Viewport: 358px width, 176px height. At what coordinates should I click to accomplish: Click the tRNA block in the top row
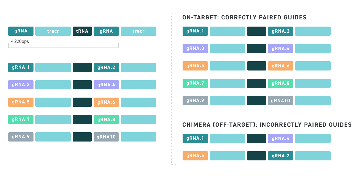[x=82, y=31]
